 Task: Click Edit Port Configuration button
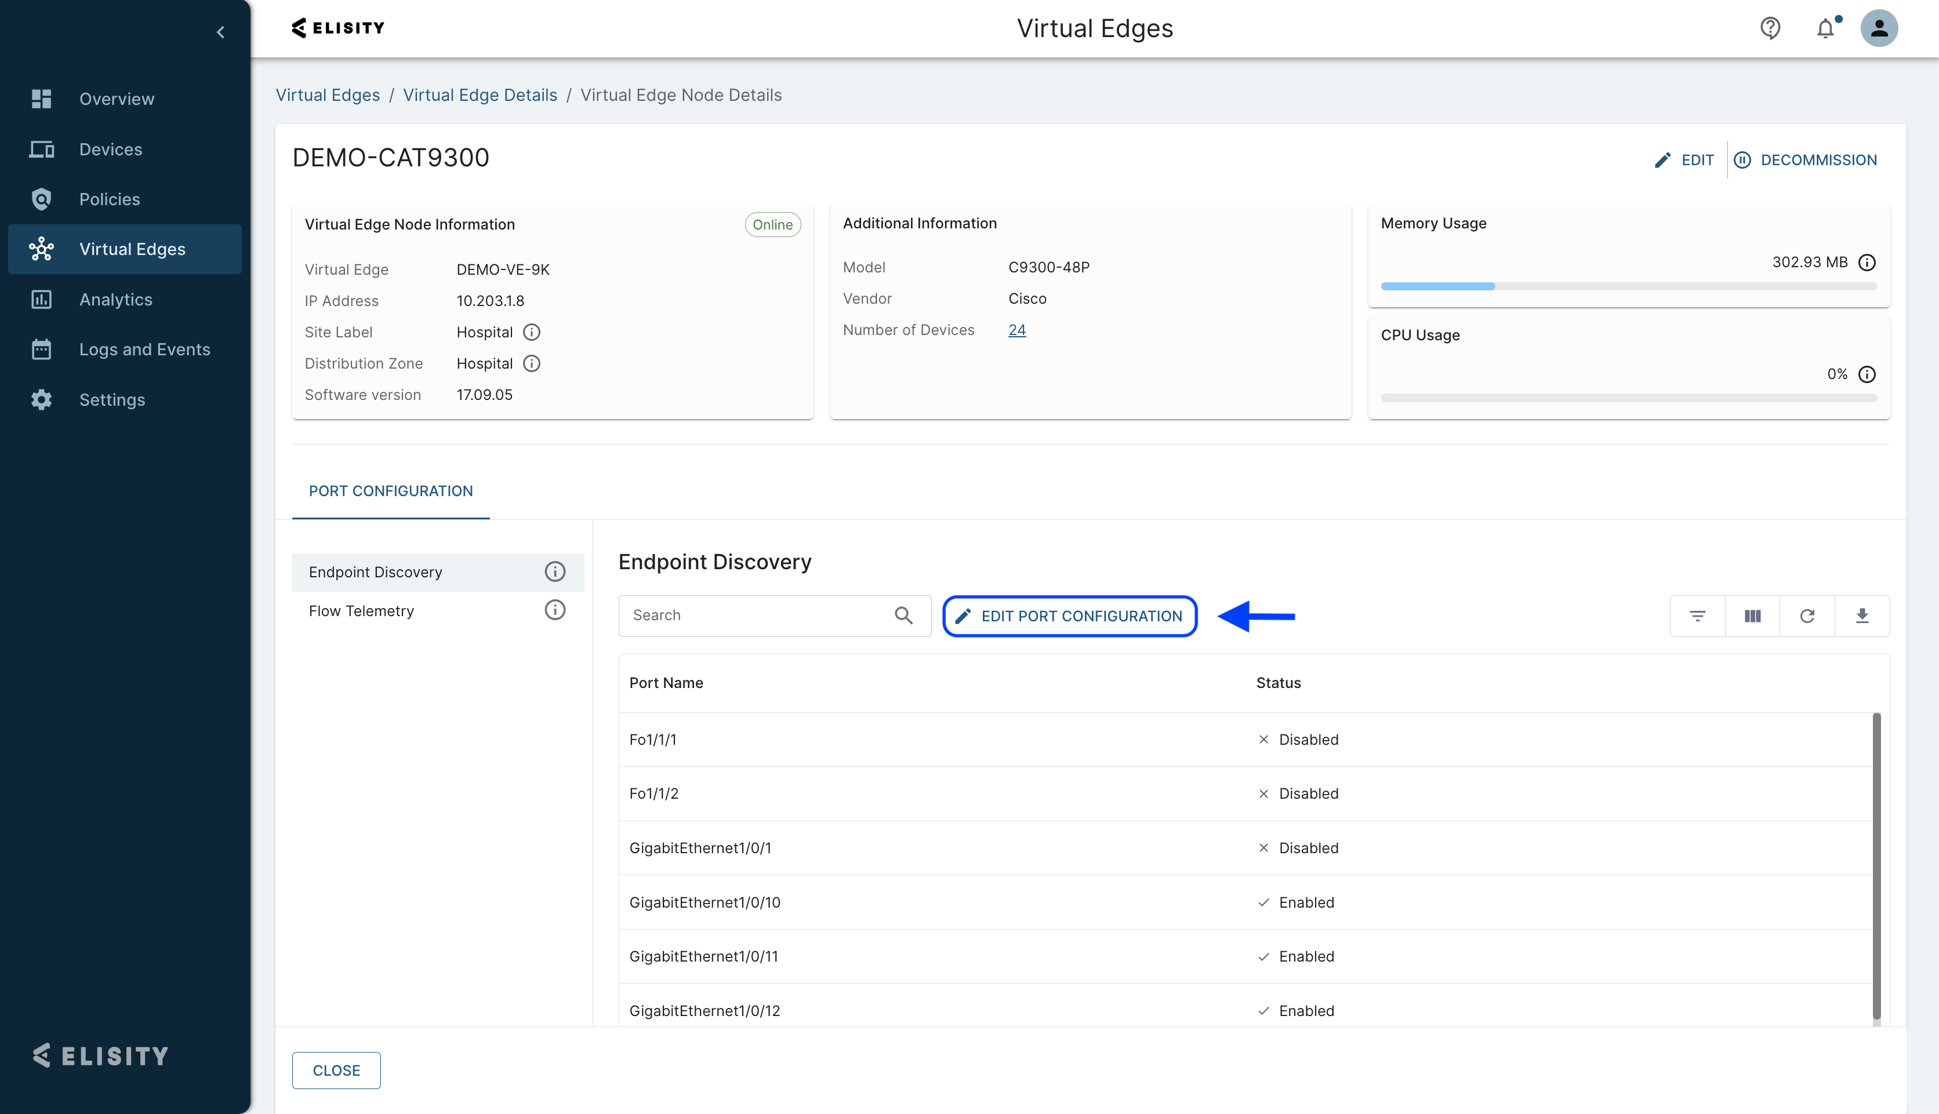1070,616
